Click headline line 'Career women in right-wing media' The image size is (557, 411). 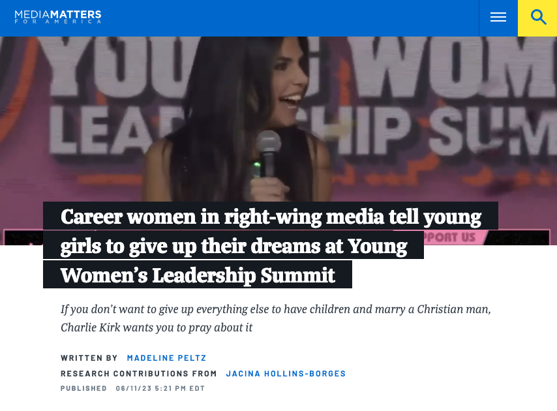[x=271, y=216]
